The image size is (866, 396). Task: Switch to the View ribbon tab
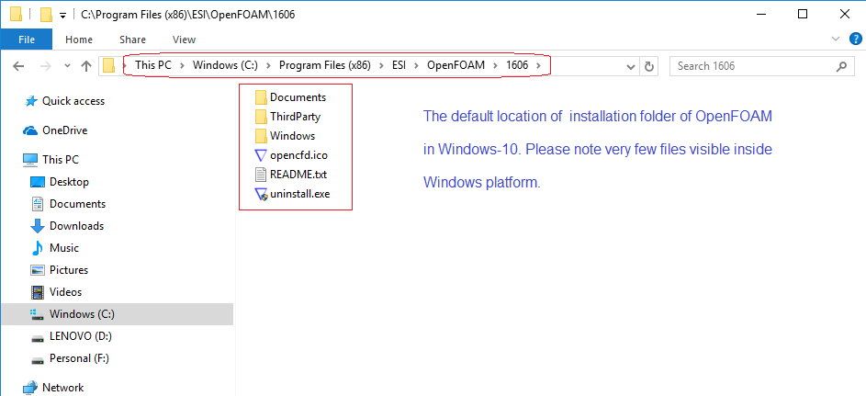point(184,40)
